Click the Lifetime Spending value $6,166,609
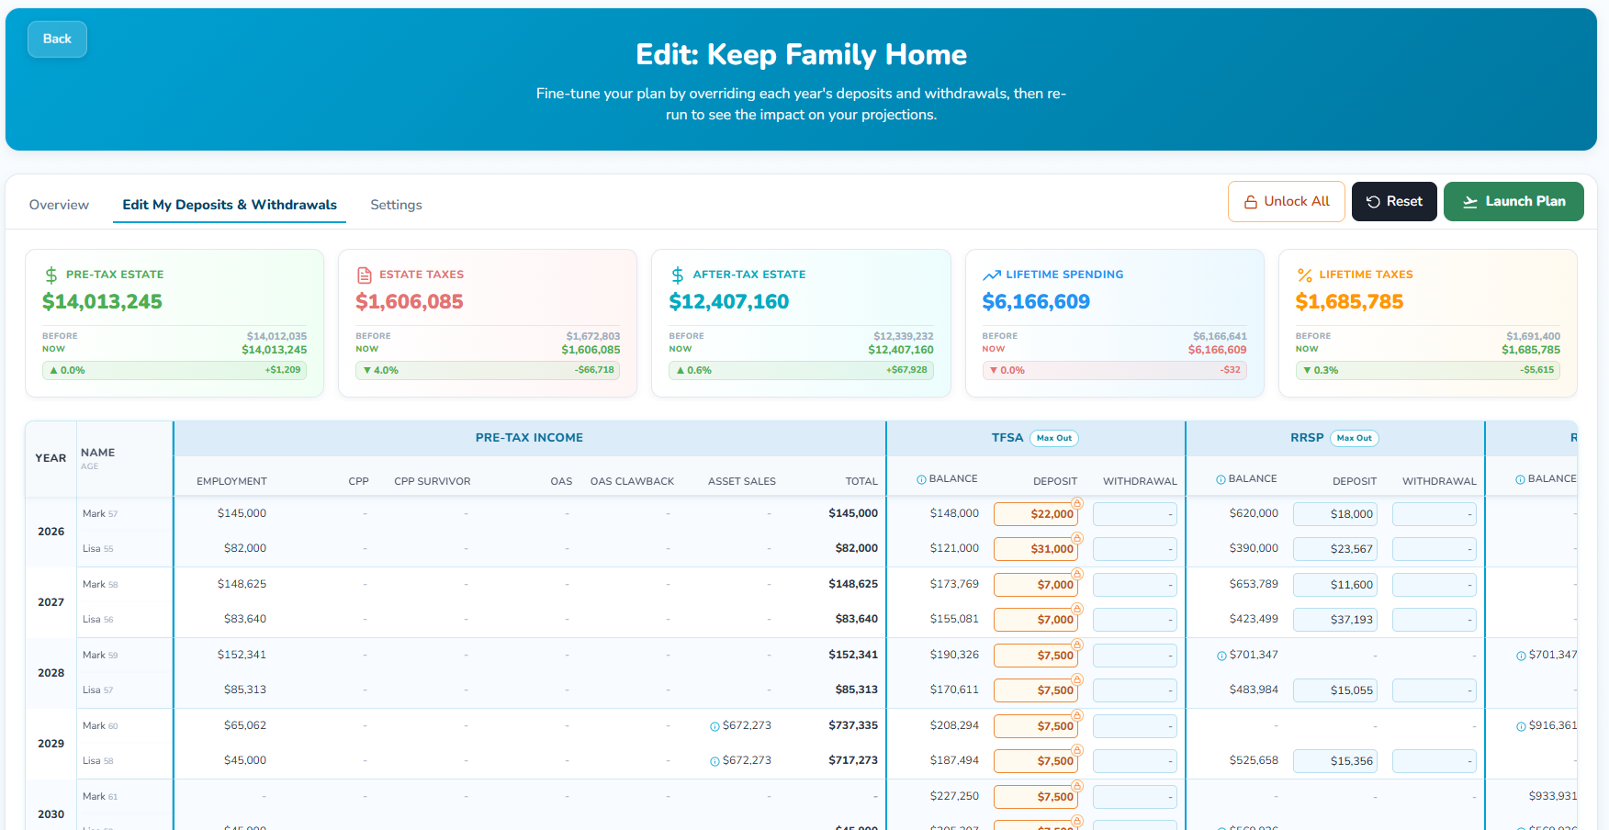1609x830 pixels. coord(1036,301)
